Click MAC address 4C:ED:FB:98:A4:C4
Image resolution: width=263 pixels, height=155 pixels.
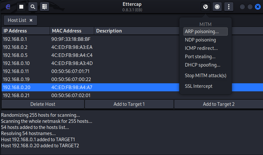(x=72, y=55)
